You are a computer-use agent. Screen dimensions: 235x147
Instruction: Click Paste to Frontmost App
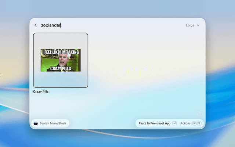(x=155, y=123)
